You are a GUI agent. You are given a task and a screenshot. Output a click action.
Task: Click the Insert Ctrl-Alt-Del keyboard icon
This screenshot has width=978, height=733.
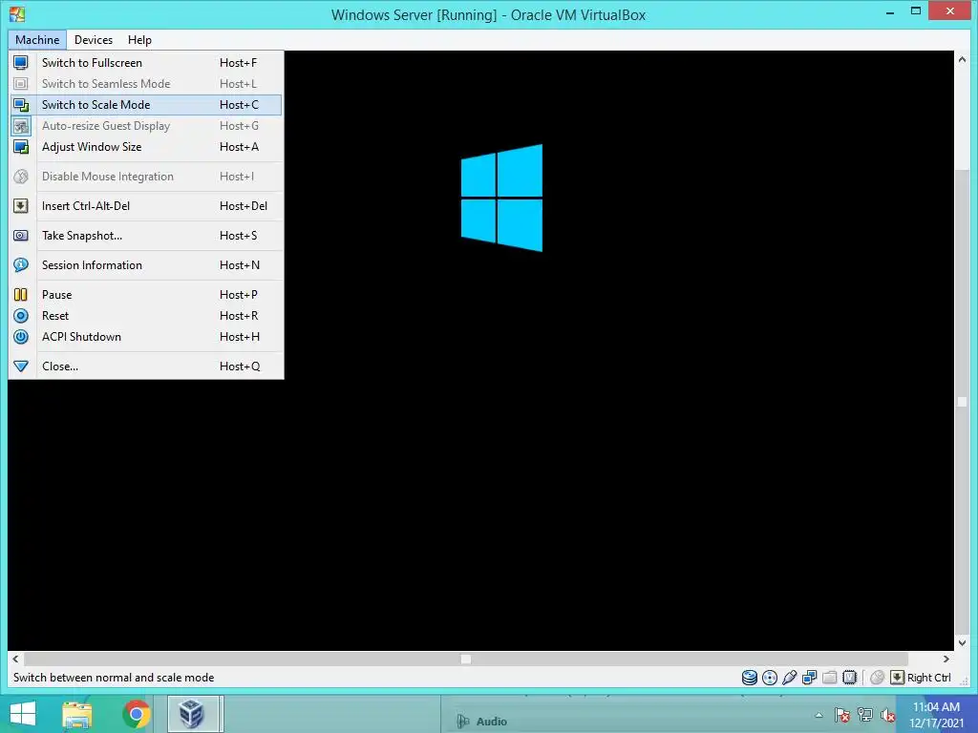(x=21, y=206)
